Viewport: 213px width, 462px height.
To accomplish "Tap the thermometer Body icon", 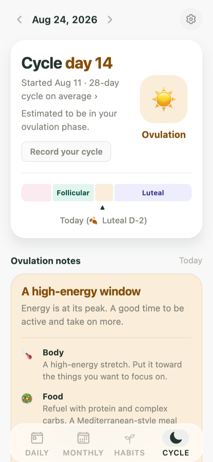I will coord(27,354).
